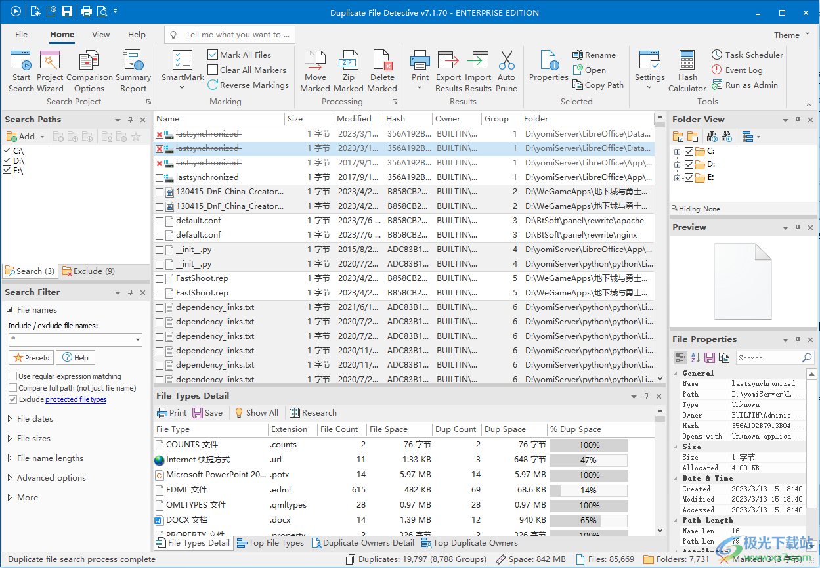Collapse the File names section

[x=10, y=310]
